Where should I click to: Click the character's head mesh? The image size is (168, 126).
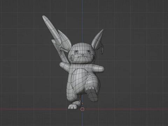pos(82,53)
